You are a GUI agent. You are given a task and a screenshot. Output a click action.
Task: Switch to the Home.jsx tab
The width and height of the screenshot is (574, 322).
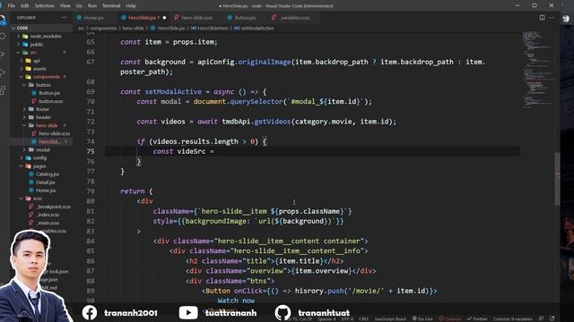pos(93,18)
